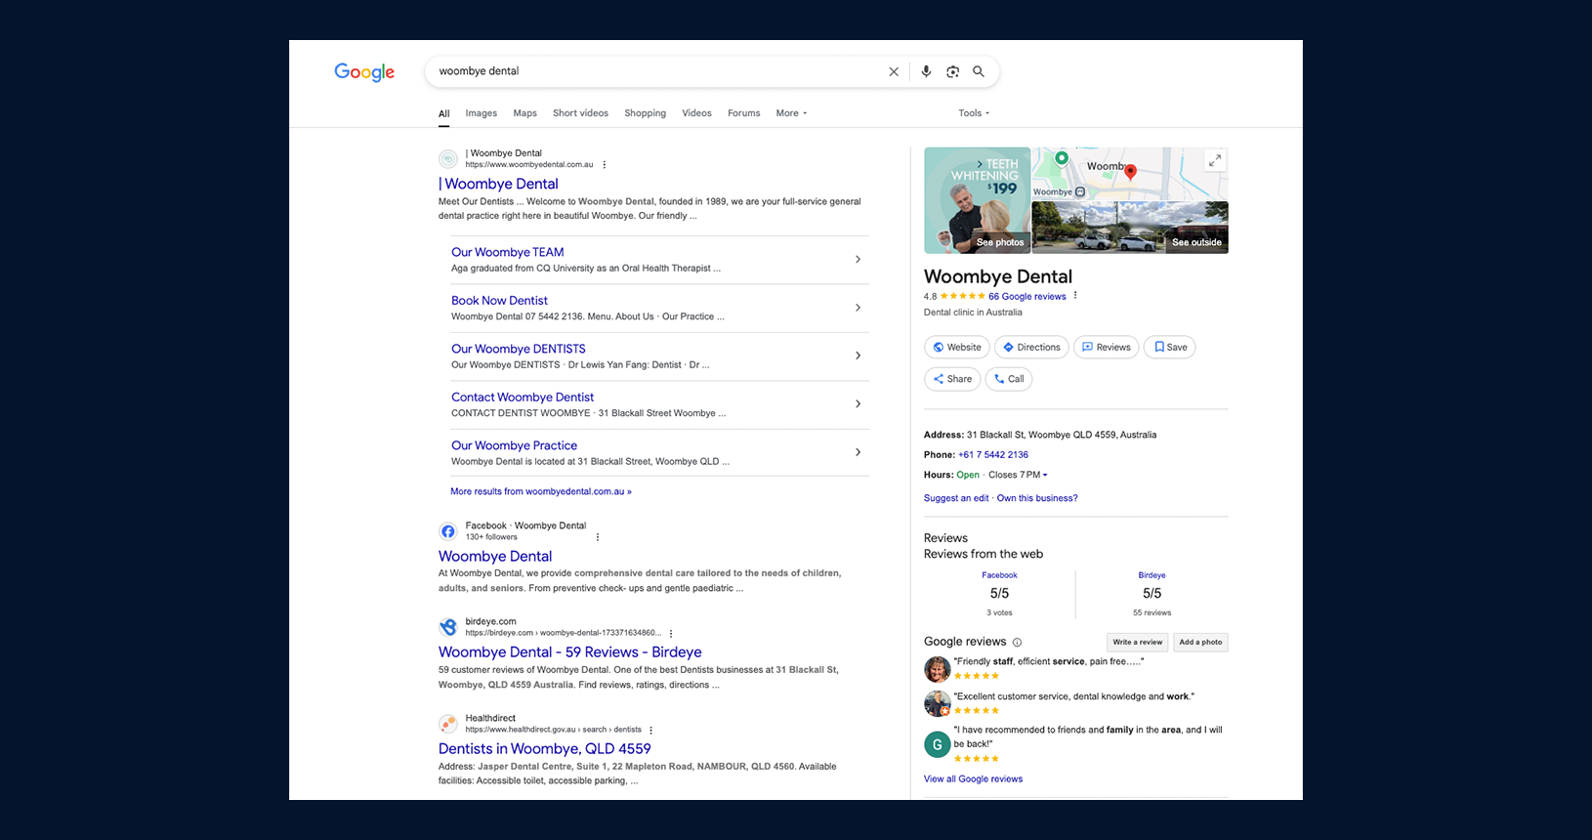
Task: Open the Book Now Dentist link
Action: (x=499, y=301)
